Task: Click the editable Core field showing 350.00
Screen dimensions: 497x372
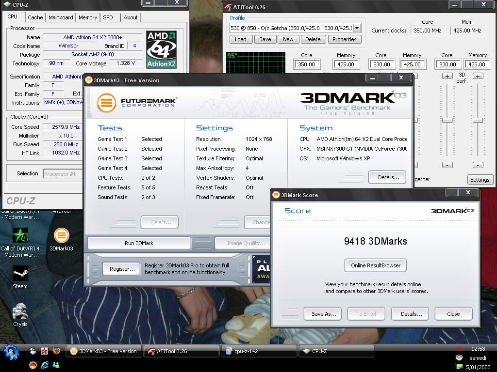Action: [x=307, y=64]
